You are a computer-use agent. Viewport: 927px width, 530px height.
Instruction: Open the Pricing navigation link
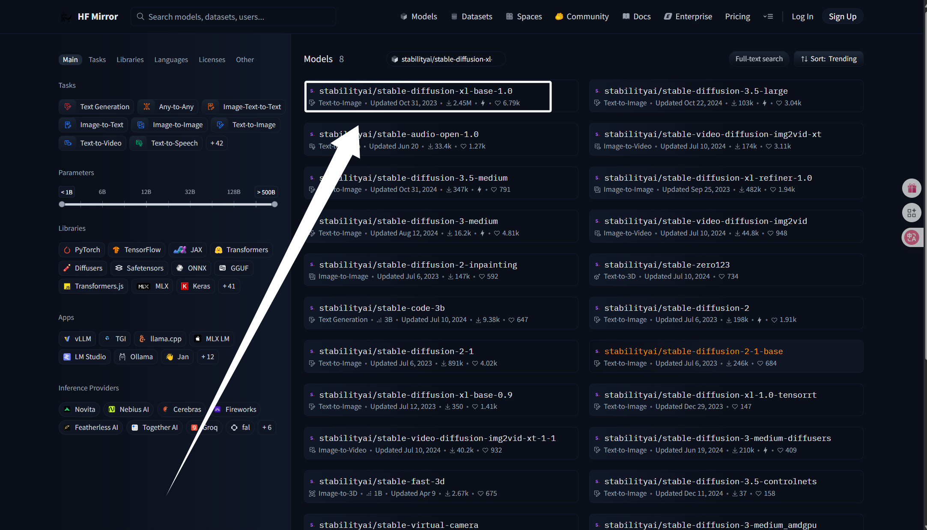tap(737, 17)
